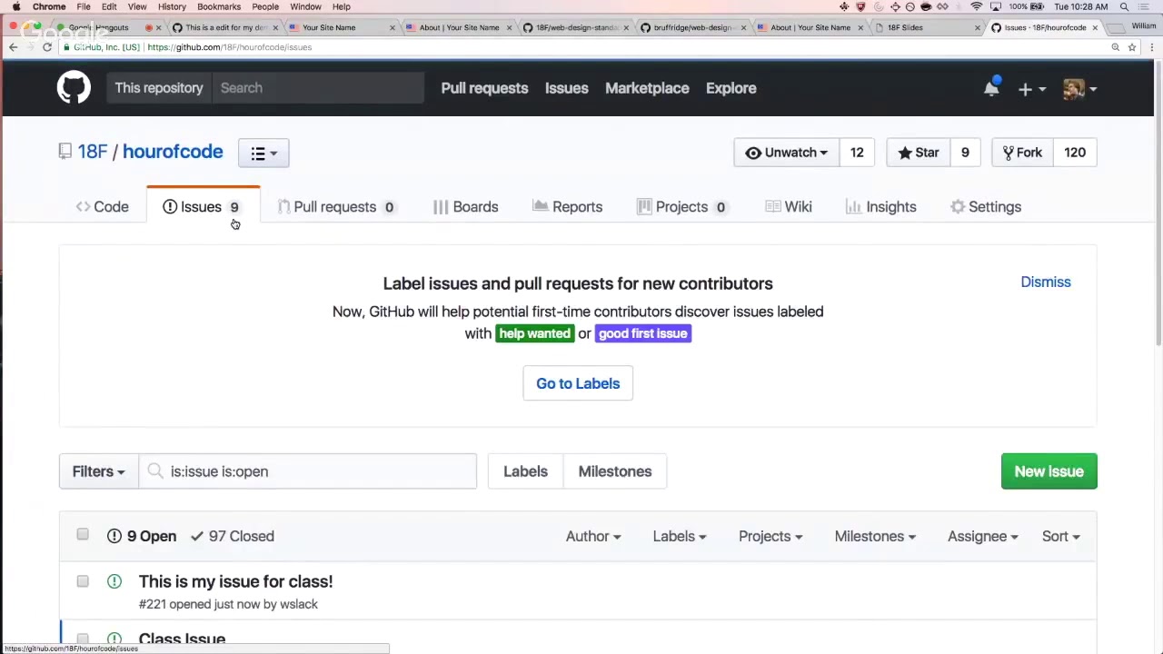Check the 'This is my issue for class!' checkbox
The width and height of the screenshot is (1163, 654).
tap(83, 580)
